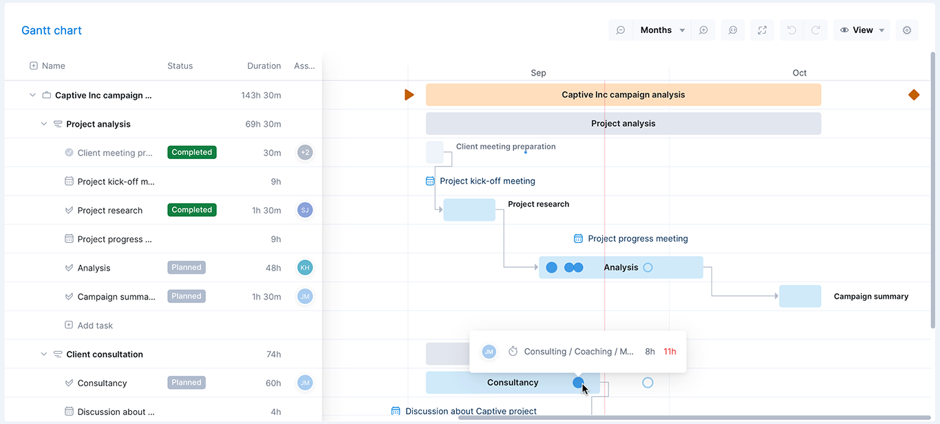Open Project kick-off meeting in timeline
Viewport: 940px width, 424px height.
(x=487, y=181)
